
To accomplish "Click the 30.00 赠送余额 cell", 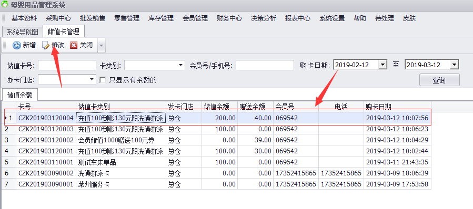I will pos(256,151).
